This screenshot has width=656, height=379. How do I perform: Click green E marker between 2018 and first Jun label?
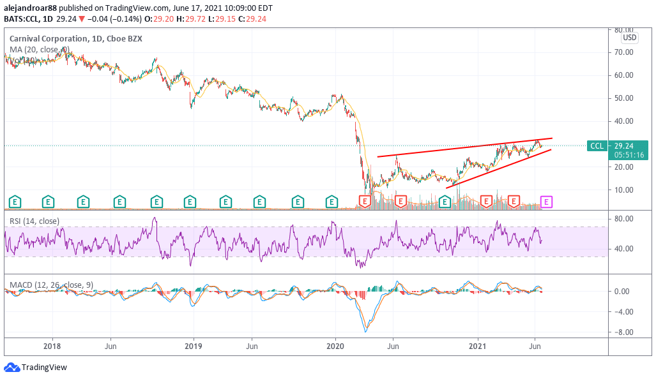click(83, 202)
